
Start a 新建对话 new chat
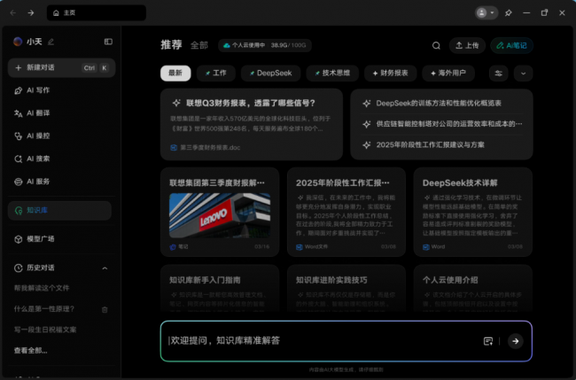point(62,68)
